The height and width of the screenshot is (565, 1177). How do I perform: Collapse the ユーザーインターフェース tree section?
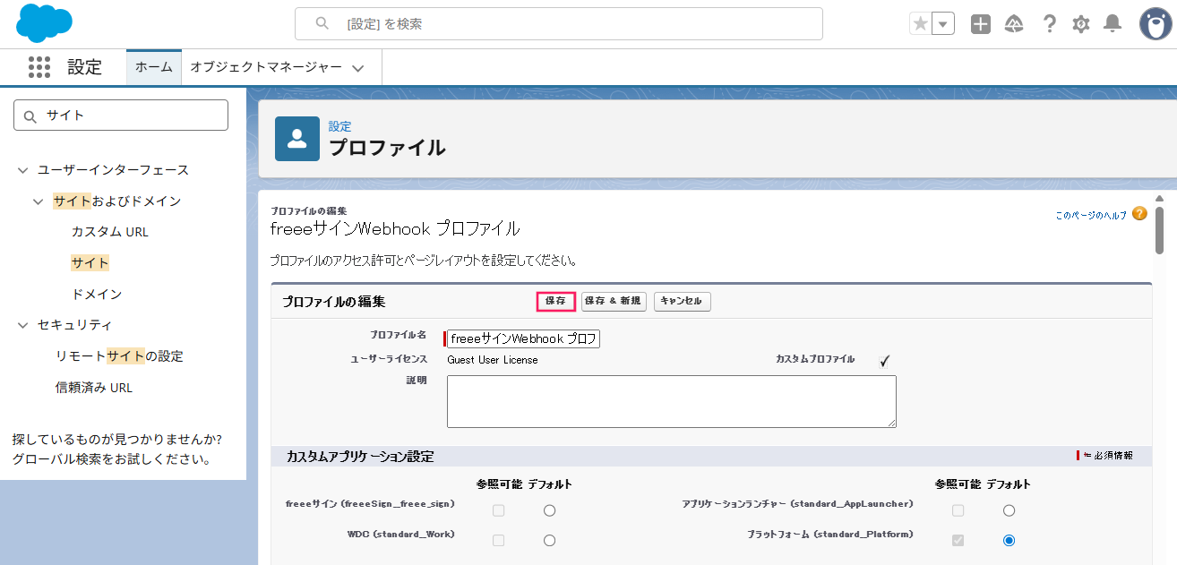(x=22, y=169)
